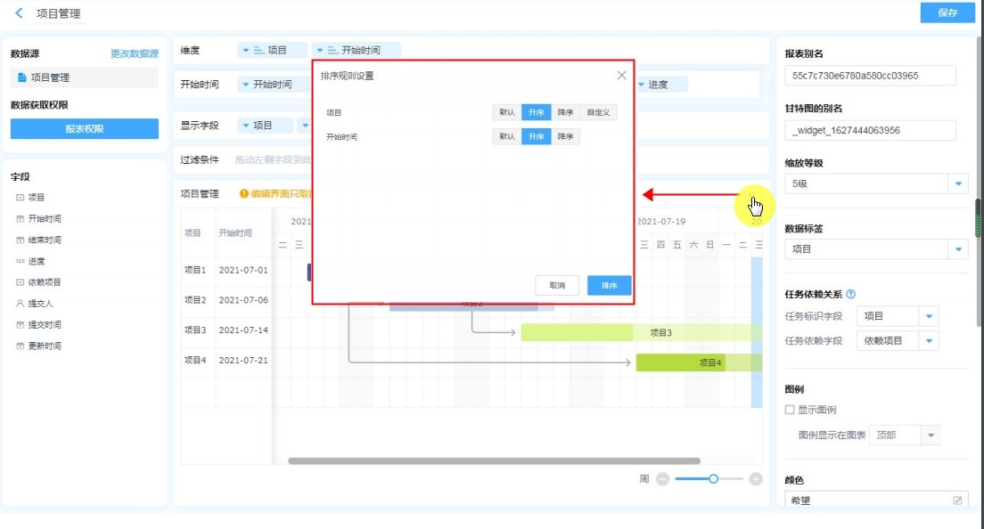Screen dimensions: 984x529
Task: Click the minus zoom-out icon by 周
Action: pos(662,479)
